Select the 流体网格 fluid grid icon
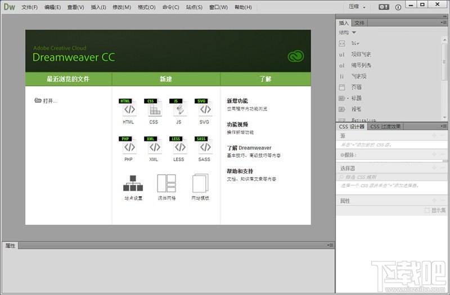The image size is (450, 295). 166,183
